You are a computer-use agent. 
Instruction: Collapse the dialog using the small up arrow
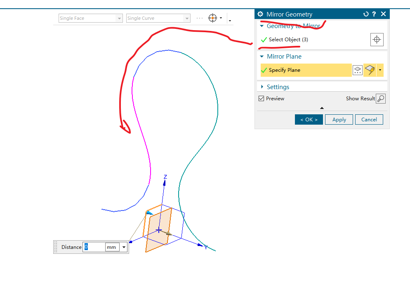(322, 108)
